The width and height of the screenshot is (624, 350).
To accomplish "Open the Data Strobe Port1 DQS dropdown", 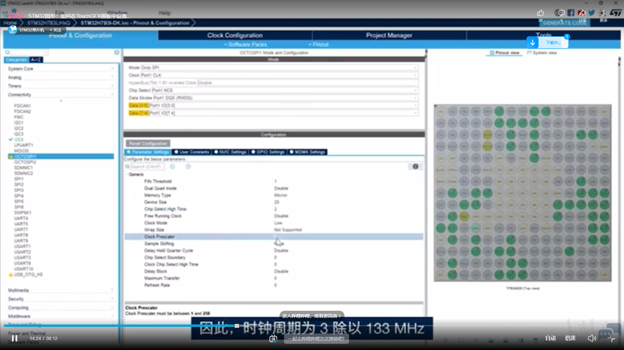I will point(286,98).
